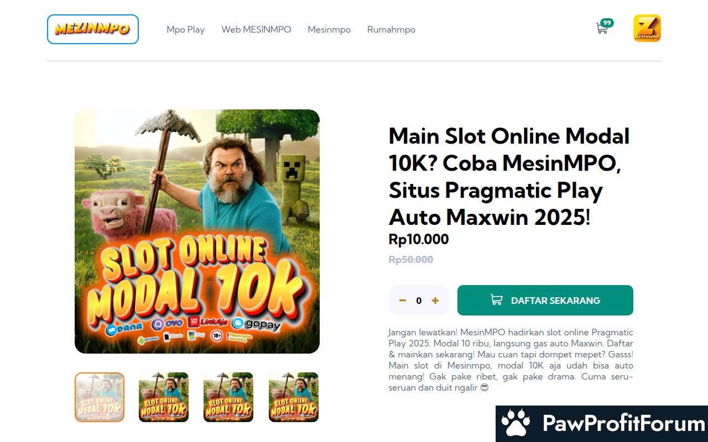Open the Mpo Play menu item
Screen dimensions: 708x442
click(x=186, y=29)
